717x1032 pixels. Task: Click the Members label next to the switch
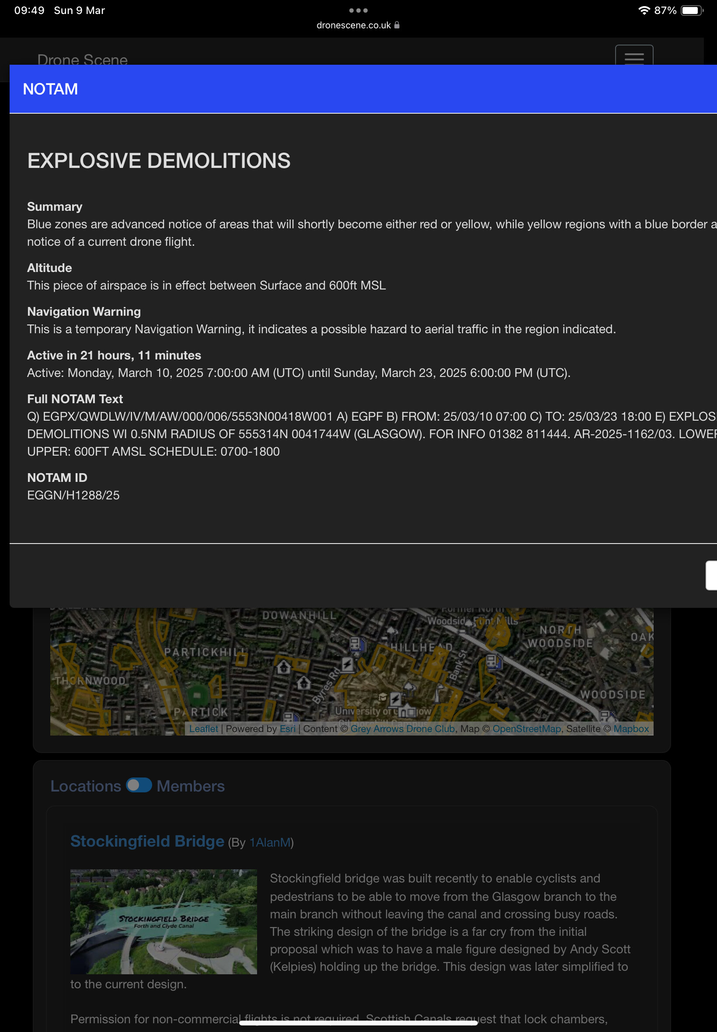[191, 786]
